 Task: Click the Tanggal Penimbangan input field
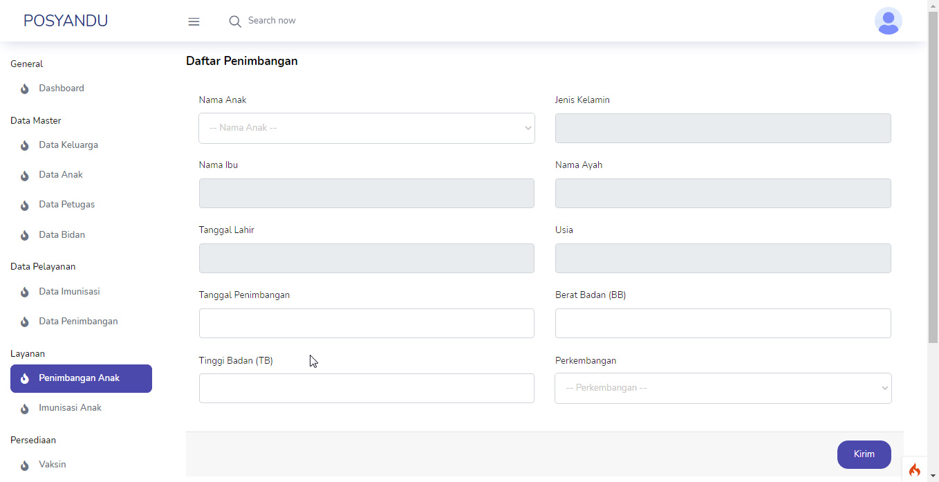(366, 323)
